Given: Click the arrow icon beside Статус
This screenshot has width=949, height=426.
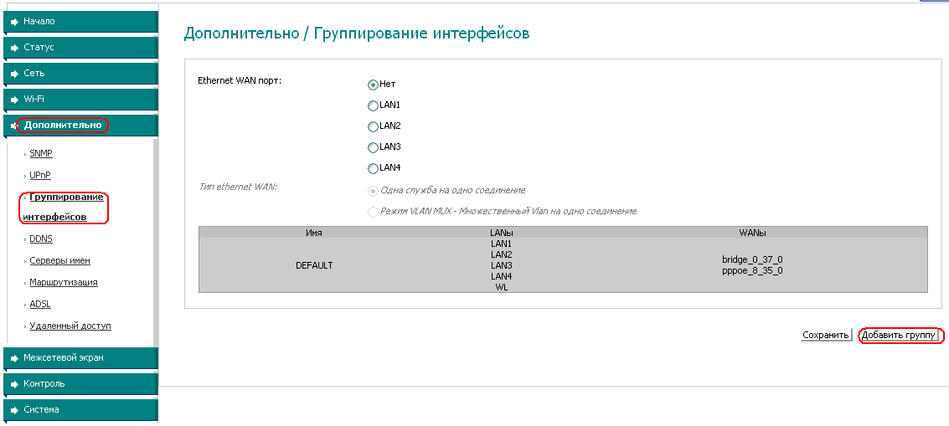Looking at the screenshot, I should [14, 48].
